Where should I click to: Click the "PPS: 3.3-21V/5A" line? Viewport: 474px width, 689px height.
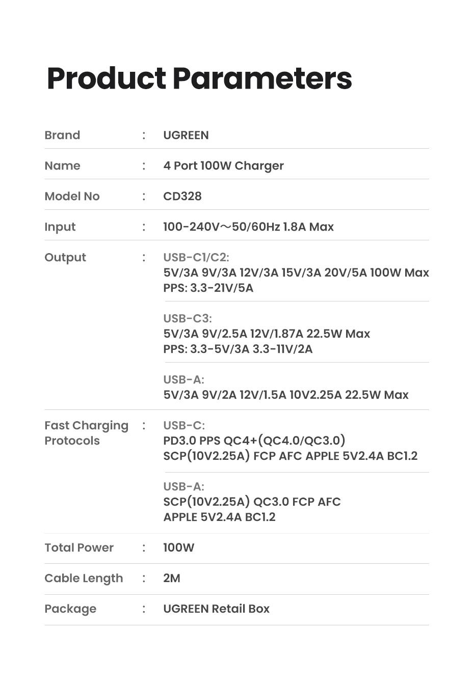point(208,288)
